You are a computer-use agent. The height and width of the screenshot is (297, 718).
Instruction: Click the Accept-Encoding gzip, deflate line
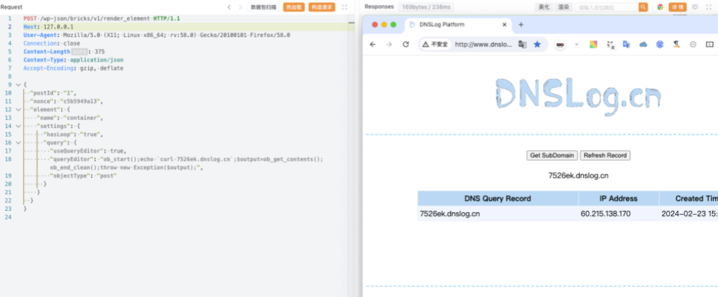coord(73,68)
